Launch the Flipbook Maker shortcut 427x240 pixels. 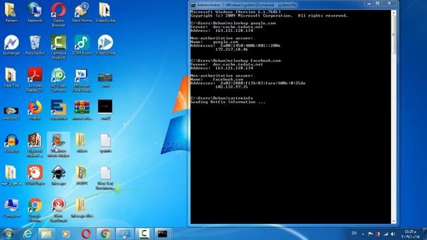click(x=35, y=145)
